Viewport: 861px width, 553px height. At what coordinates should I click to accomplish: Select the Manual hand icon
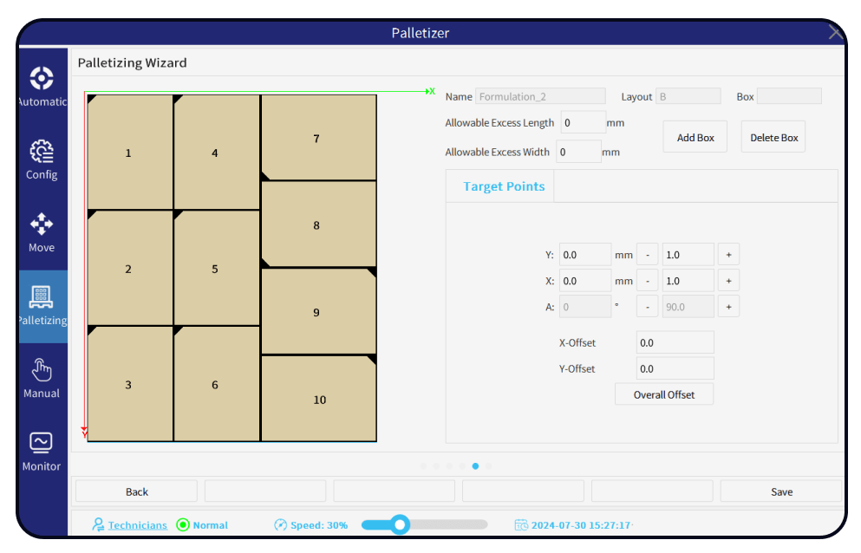(x=42, y=371)
